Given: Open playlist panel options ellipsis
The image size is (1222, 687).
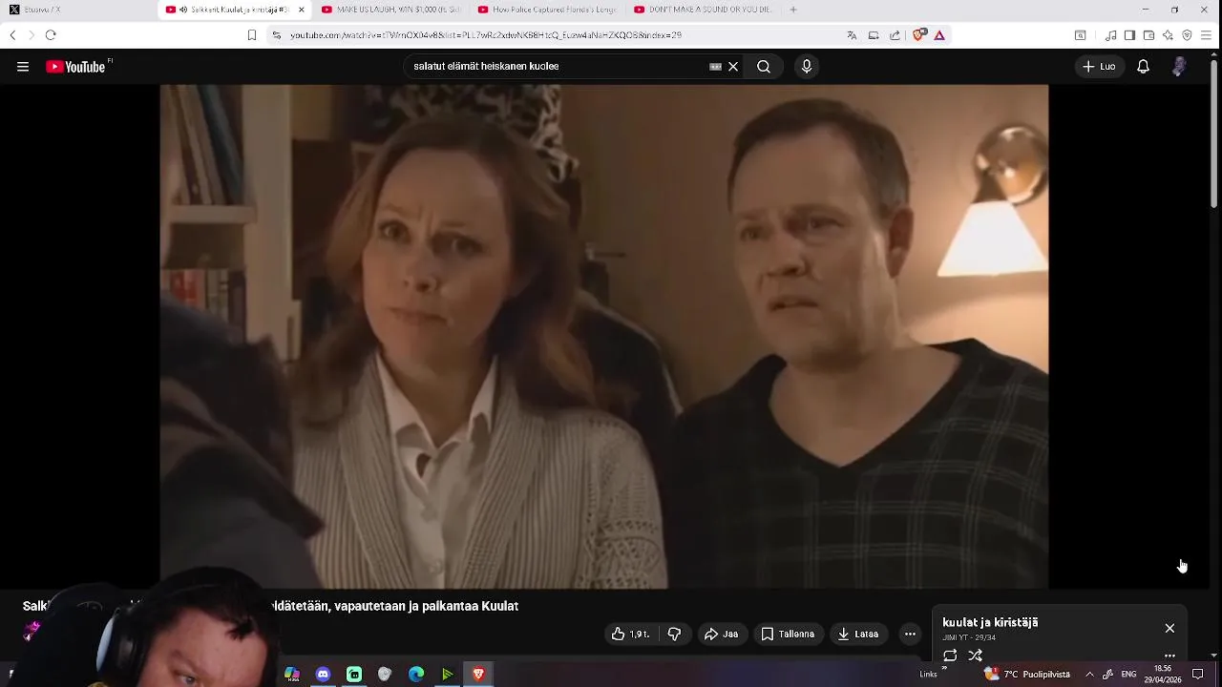Looking at the screenshot, I should click(1169, 656).
